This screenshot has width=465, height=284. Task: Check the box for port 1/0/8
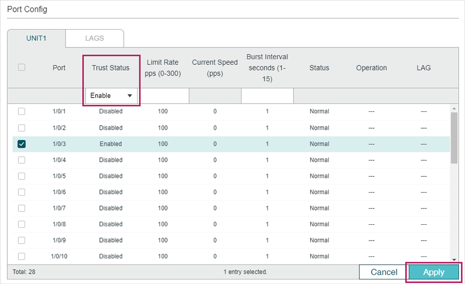(21, 224)
